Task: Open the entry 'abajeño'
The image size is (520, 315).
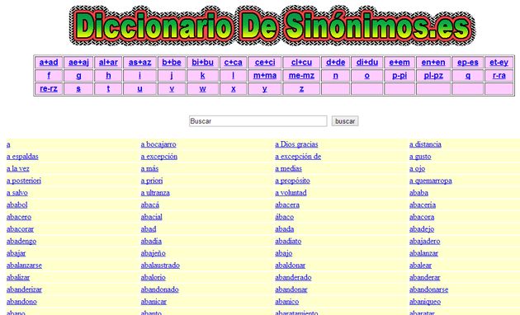Action: point(154,253)
